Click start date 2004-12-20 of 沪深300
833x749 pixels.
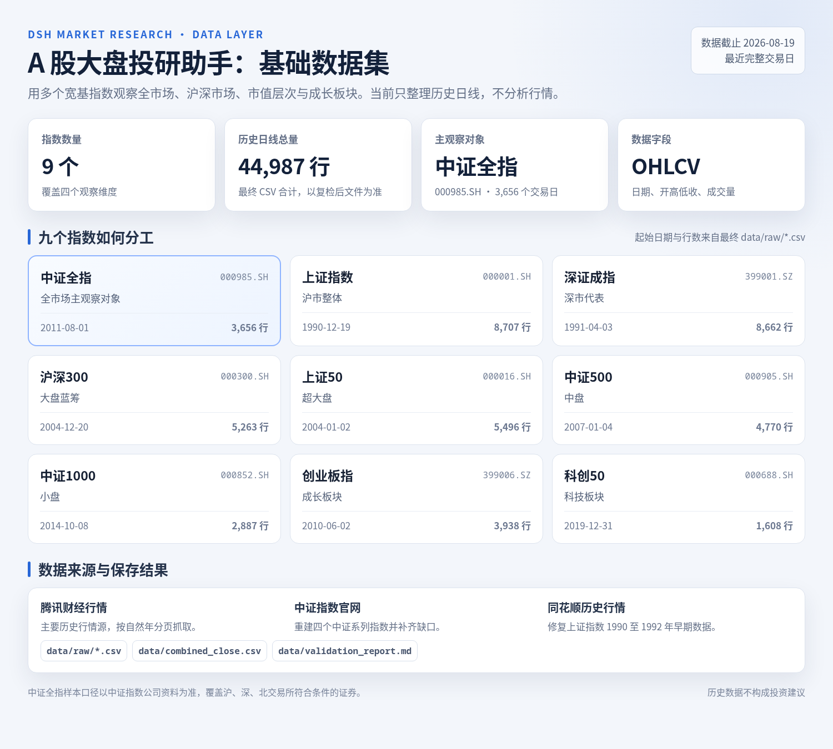coord(64,427)
